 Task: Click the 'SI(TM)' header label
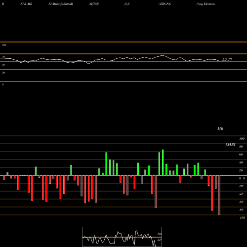pos(94,4)
